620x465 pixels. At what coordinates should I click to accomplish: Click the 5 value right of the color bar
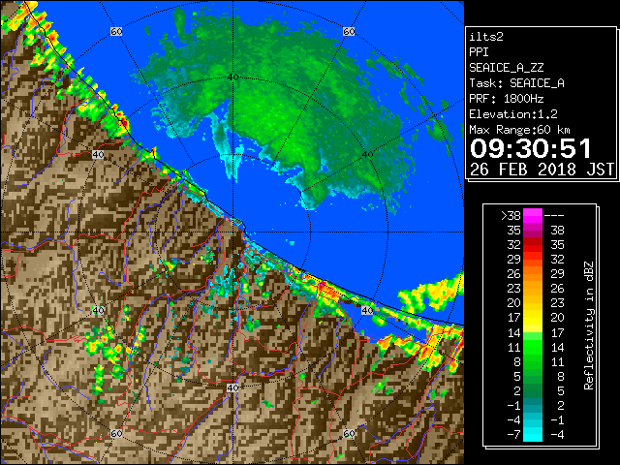(x=560, y=390)
